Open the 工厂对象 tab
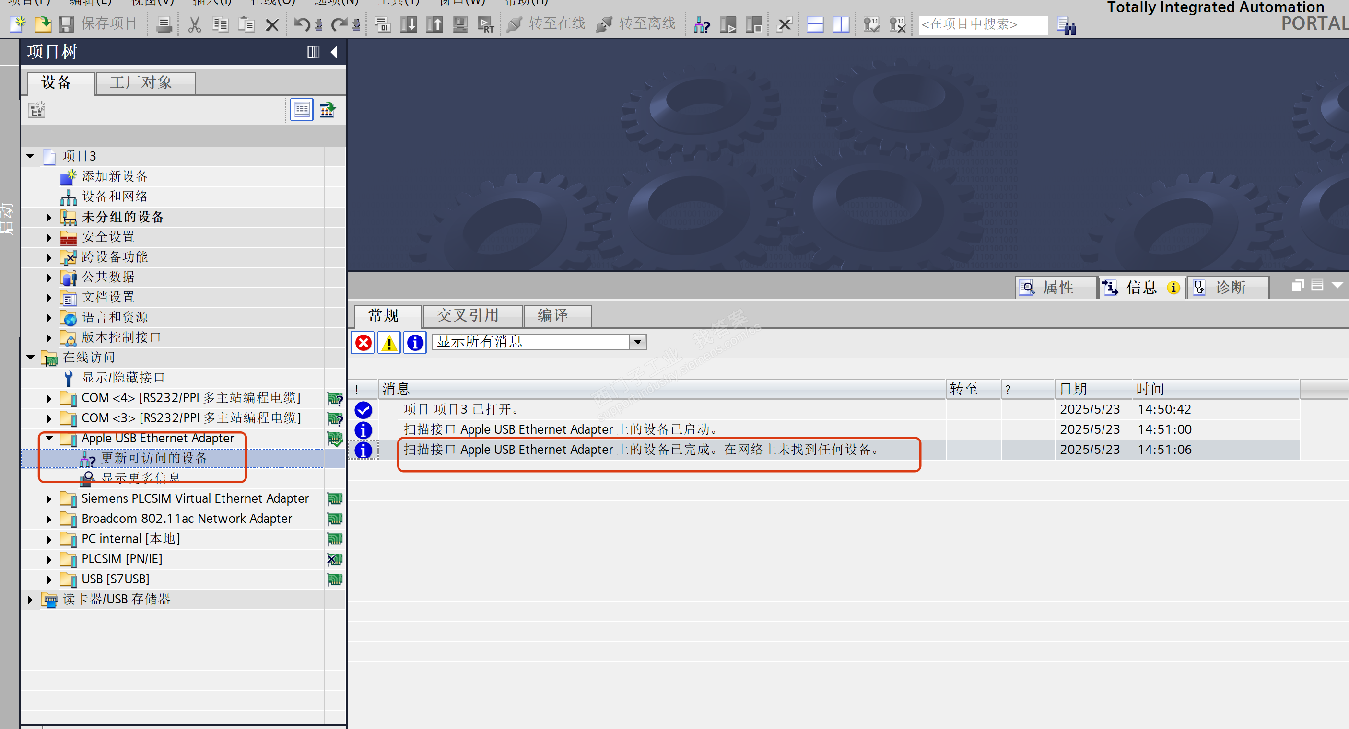1349x729 pixels. [x=141, y=83]
